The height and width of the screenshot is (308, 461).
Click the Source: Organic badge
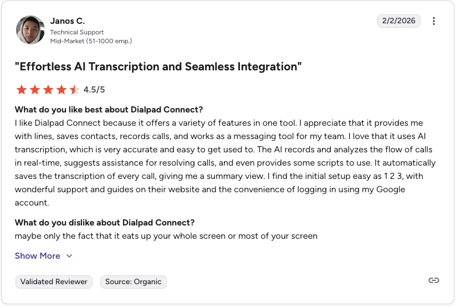(x=133, y=282)
